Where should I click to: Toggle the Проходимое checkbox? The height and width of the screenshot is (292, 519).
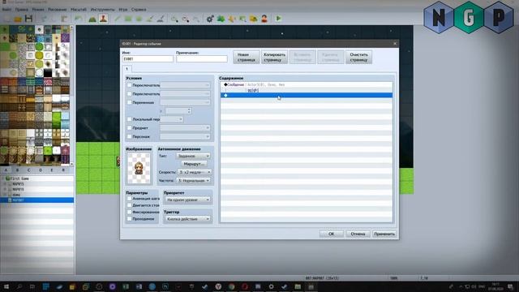[130, 219]
